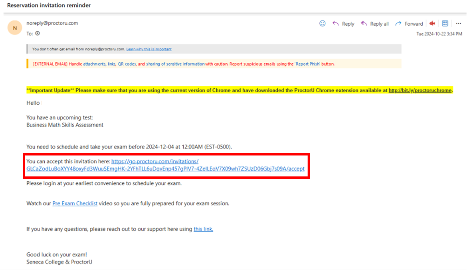This screenshot has height=270, width=467.
Task: Click the 'Hello' greeting text
Action: [33, 103]
